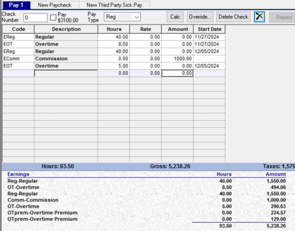Image resolution: width=295 pixels, height=231 pixels.
Task: Click the Reprint button
Action: 282,17
